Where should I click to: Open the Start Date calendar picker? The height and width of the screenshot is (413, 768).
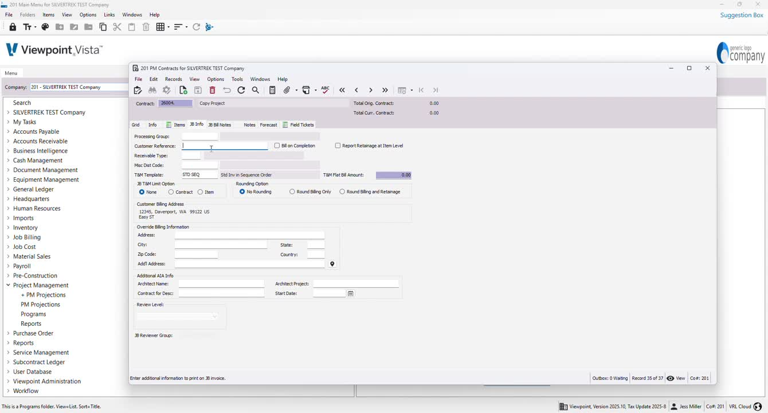point(351,294)
